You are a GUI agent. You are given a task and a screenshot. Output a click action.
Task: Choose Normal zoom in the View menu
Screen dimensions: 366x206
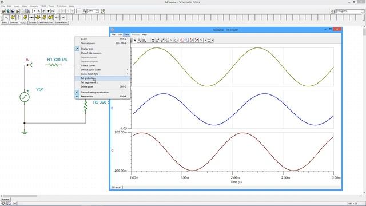tap(102, 43)
